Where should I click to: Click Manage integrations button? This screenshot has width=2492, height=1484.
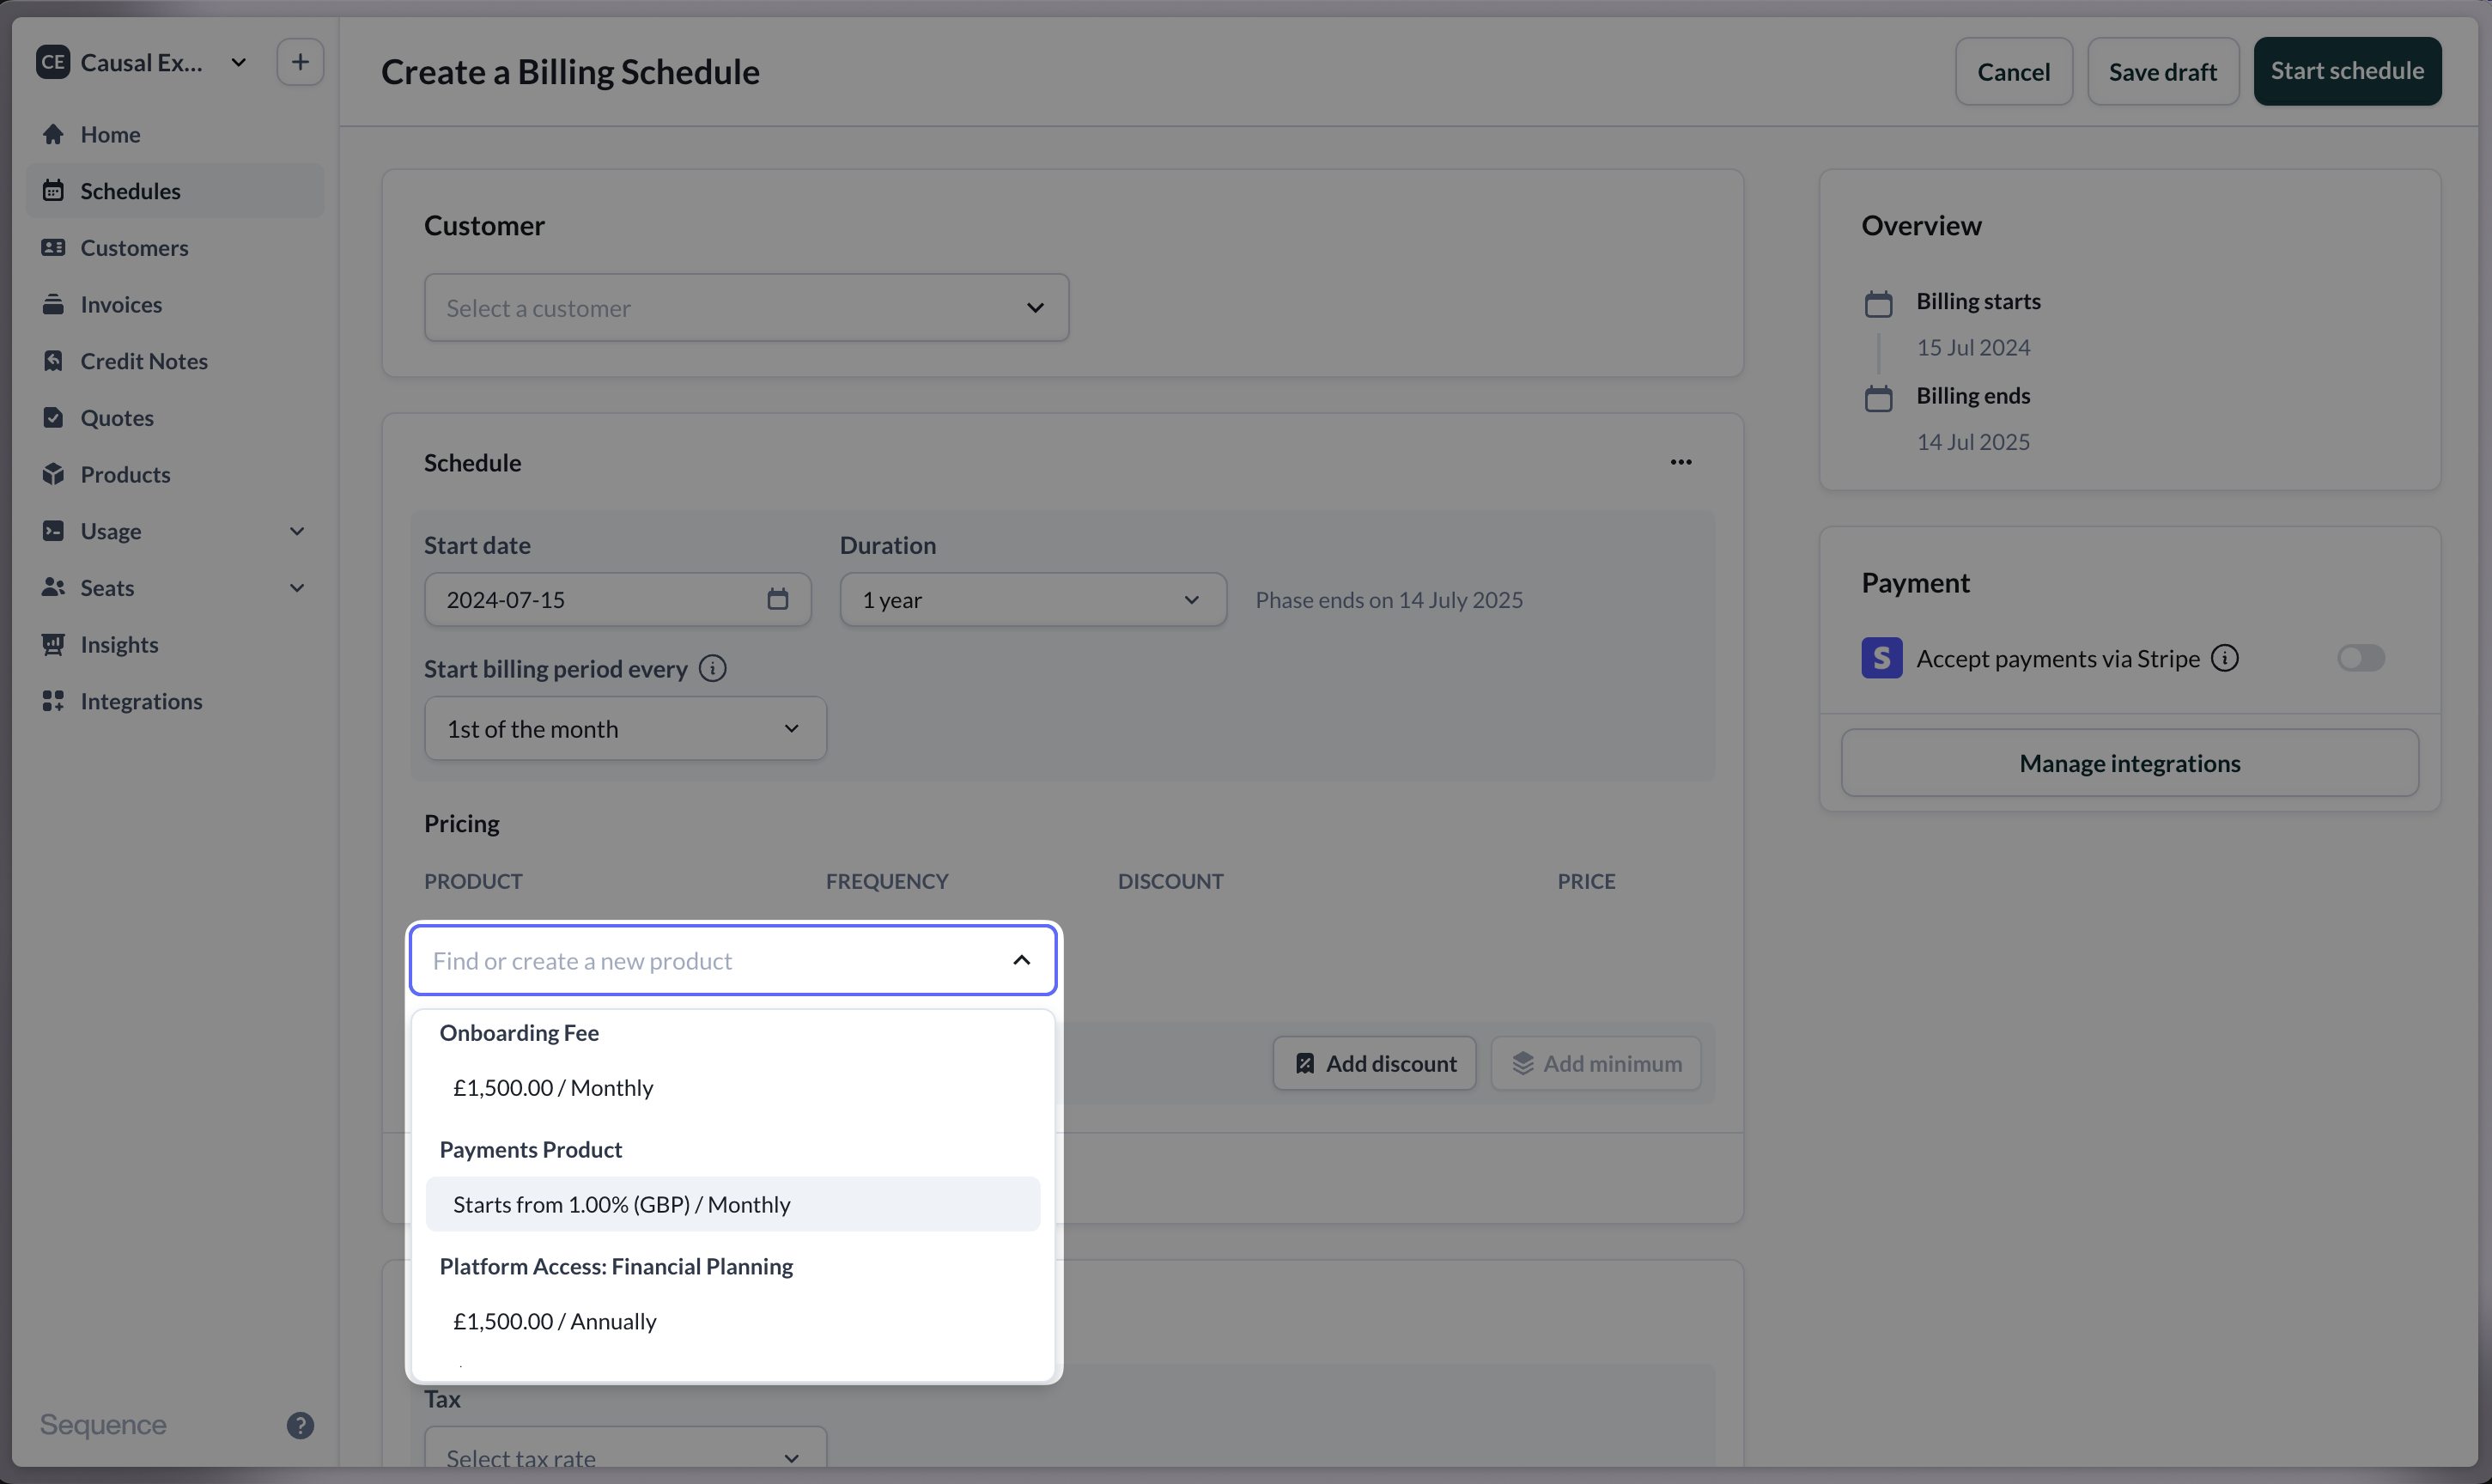2129,763
